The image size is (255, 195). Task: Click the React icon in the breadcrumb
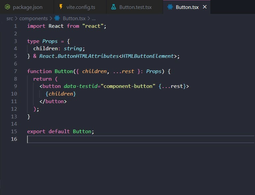click(x=57, y=18)
